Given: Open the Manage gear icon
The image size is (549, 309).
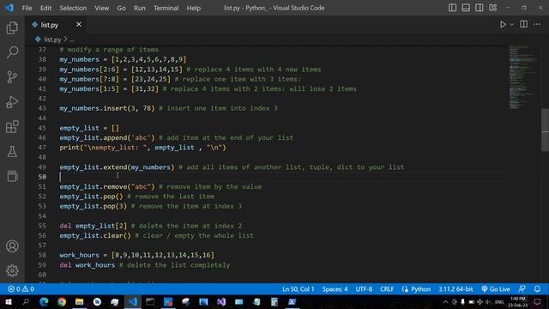Looking at the screenshot, I should pos(12,271).
